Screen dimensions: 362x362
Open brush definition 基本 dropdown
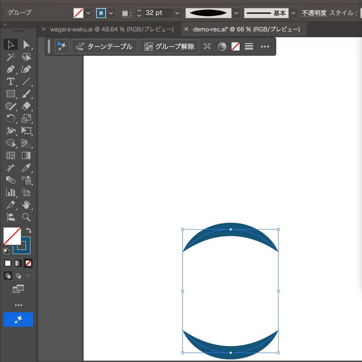click(x=293, y=13)
